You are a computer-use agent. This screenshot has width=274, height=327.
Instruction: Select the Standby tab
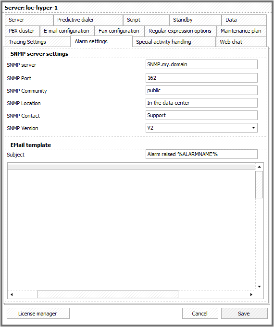(195, 20)
